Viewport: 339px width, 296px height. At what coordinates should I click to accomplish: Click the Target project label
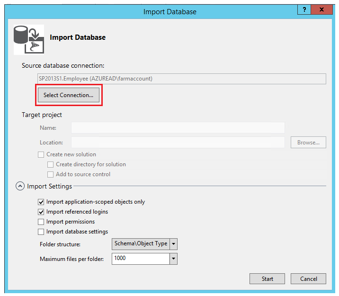(42, 115)
